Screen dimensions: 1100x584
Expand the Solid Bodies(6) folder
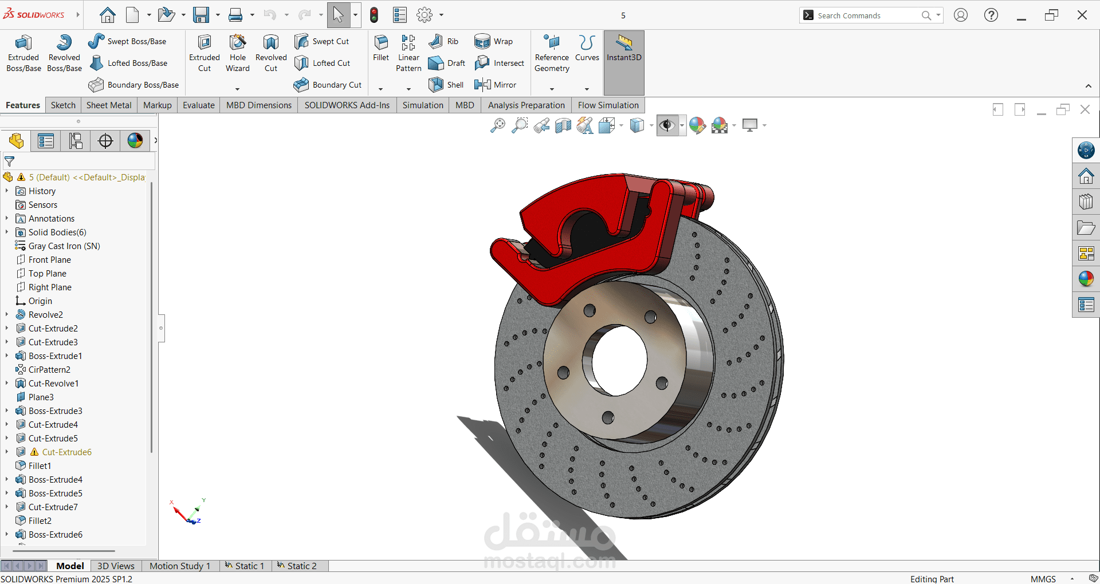tap(7, 232)
